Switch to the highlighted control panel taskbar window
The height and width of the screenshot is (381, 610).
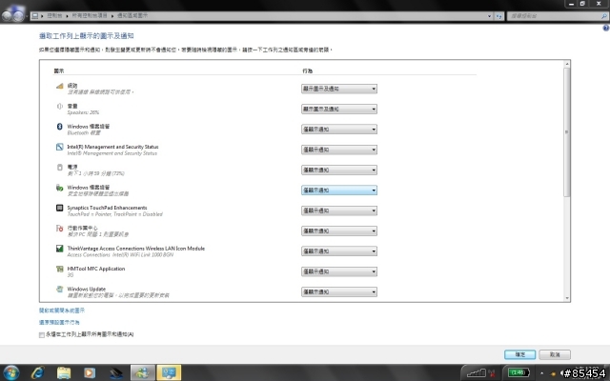pos(169,372)
